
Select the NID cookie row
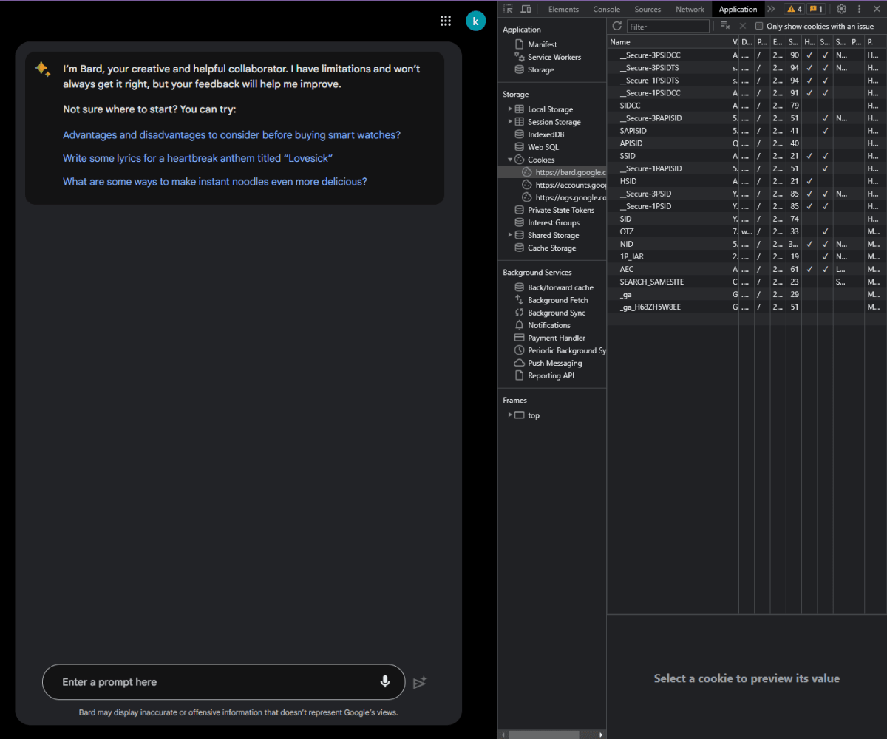[747, 244]
